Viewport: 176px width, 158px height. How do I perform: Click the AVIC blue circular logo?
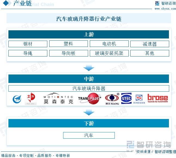(17, 99)
